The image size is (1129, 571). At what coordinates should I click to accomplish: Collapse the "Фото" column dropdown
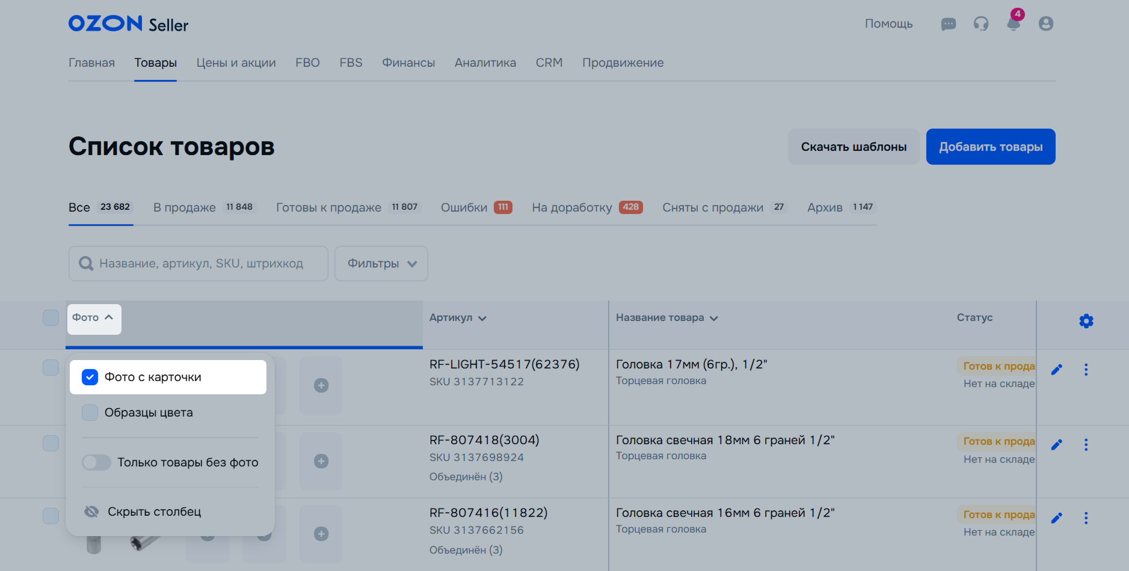(93, 318)
